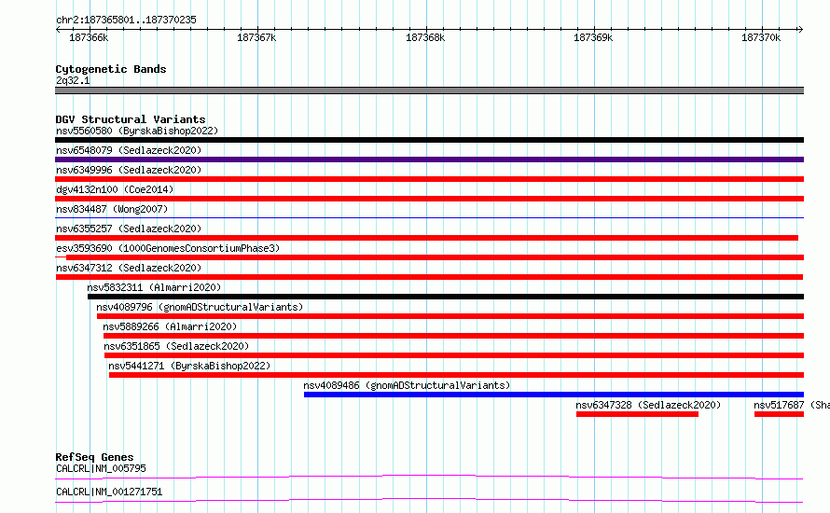Click the gray 2q32.1 cytogenetic band bar
The height and width of the screenshot is (513, 830).
click(429, 90)
